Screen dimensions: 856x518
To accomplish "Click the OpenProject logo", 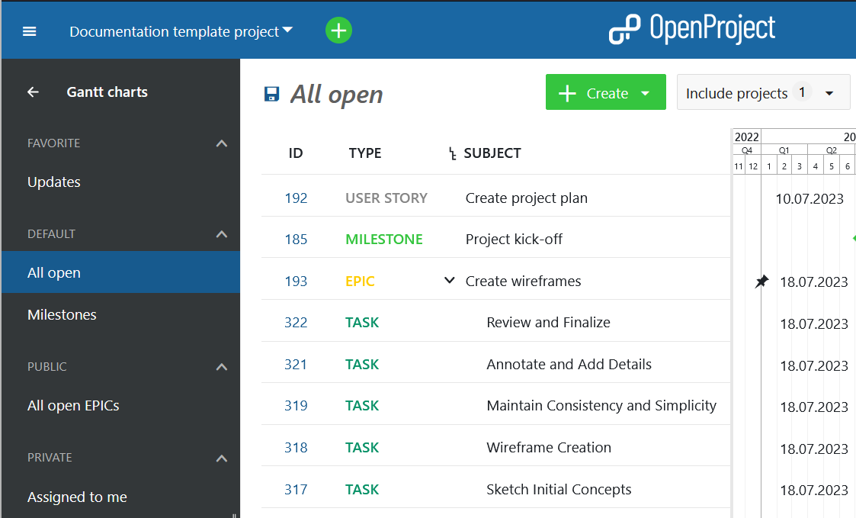I will [x=691, y=30].
